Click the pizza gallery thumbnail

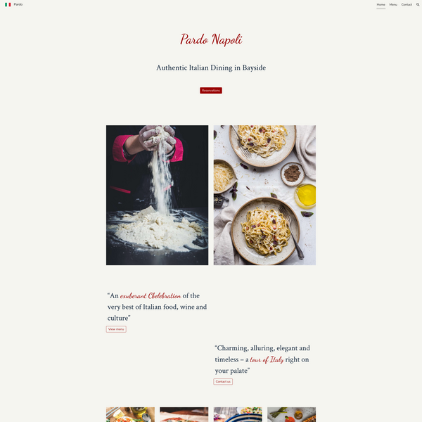pos(184,414)
